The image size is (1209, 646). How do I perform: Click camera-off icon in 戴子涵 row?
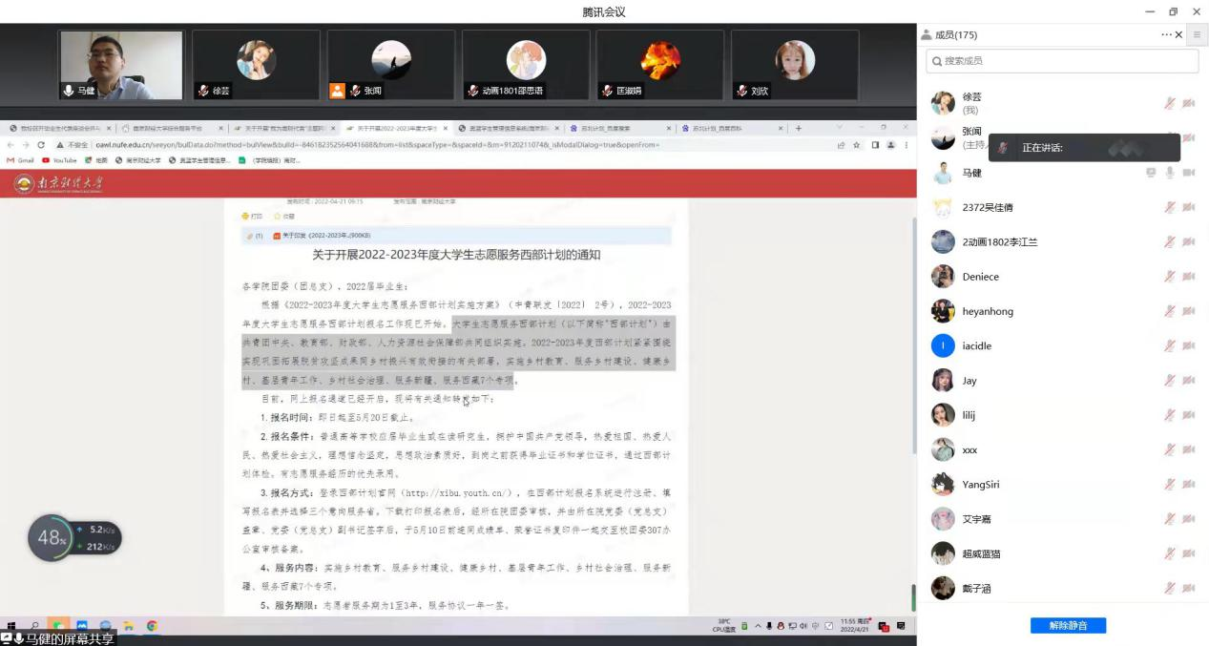click(1189, 588)
